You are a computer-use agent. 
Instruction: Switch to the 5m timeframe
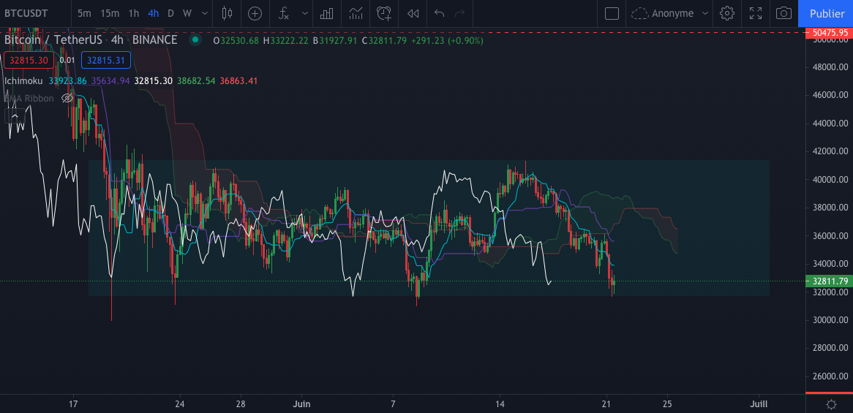pyautogui.click(x=84, y=13)
